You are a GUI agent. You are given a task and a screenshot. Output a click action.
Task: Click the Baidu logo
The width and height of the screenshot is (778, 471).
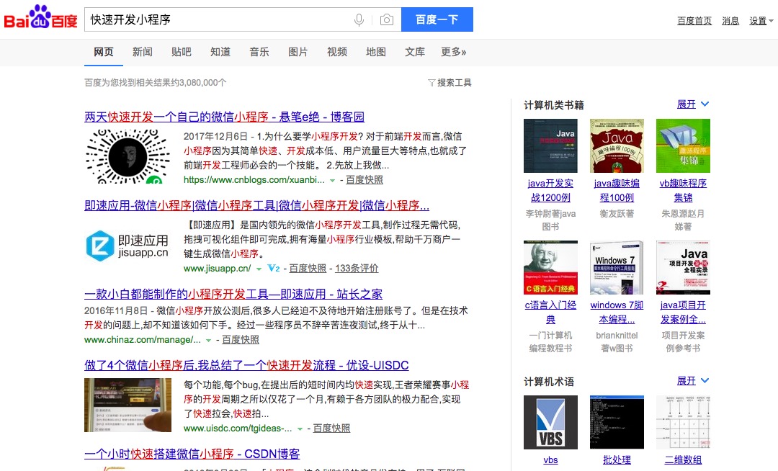pyautogui.click(x=40, y=17)
